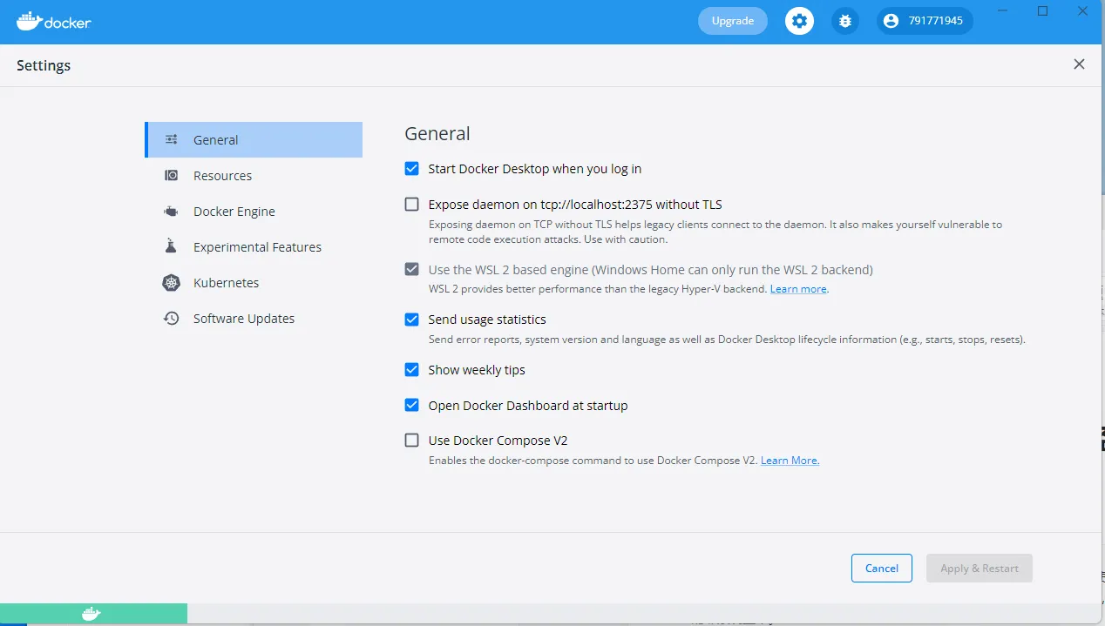Click the user account avatar icon
Screen dimensions: 1105x626
tap(891, 21)
